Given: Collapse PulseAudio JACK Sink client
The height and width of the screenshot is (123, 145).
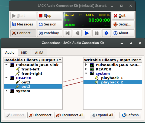Looking at the screenshot, I should 7,65.
